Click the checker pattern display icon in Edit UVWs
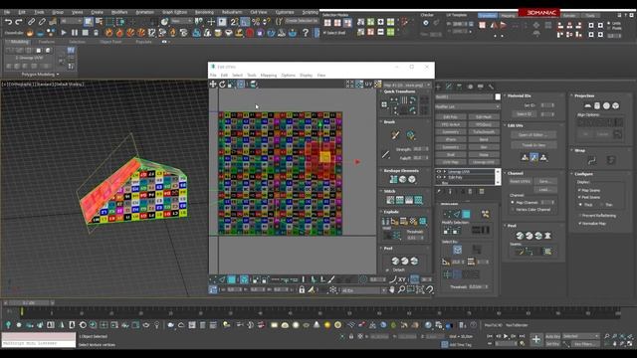Viewport: 637px width, 358px height. pyautogui.click(x=378, y=84)
